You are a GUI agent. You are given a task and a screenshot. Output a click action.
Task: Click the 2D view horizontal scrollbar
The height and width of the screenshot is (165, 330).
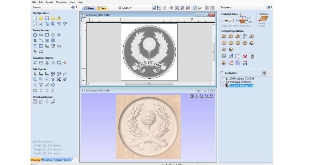149,84
